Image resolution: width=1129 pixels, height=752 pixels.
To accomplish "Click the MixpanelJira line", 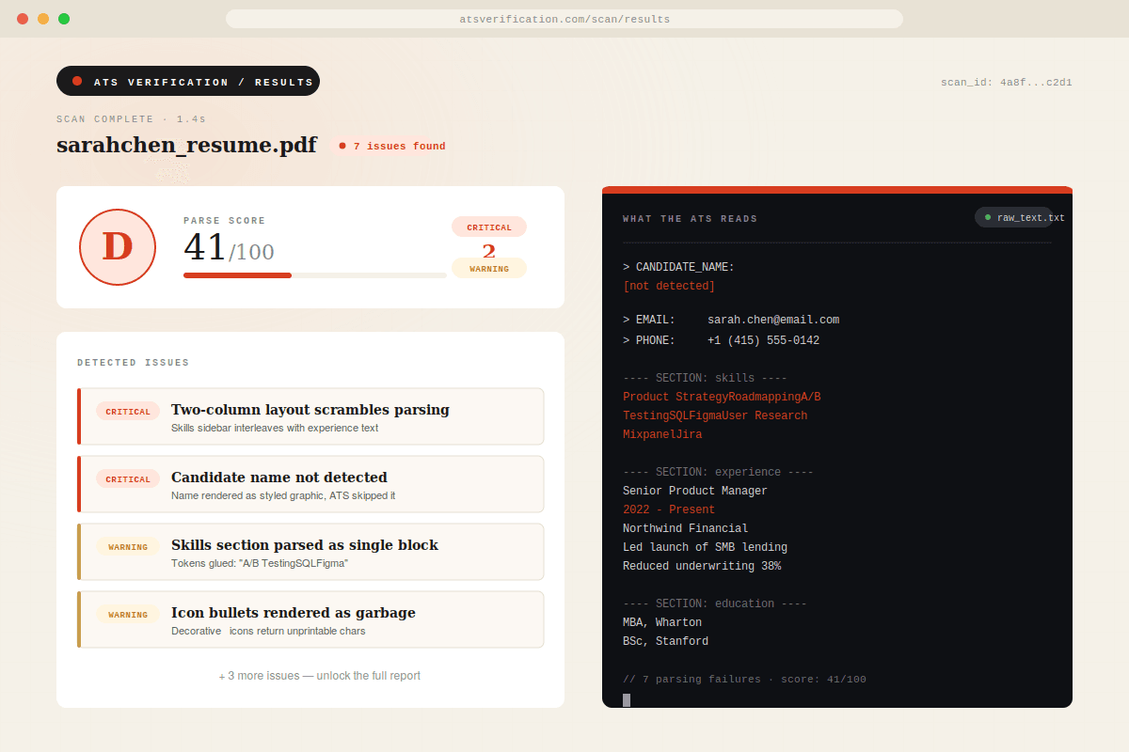I will click(x=662, y=434).
